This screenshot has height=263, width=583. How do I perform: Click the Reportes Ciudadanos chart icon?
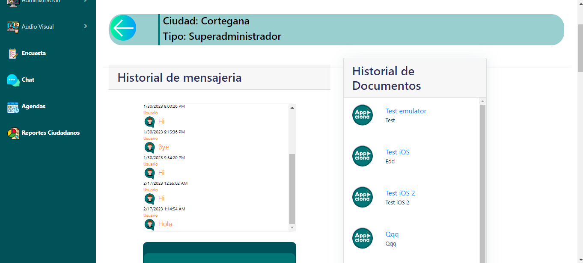pos(13,133)
